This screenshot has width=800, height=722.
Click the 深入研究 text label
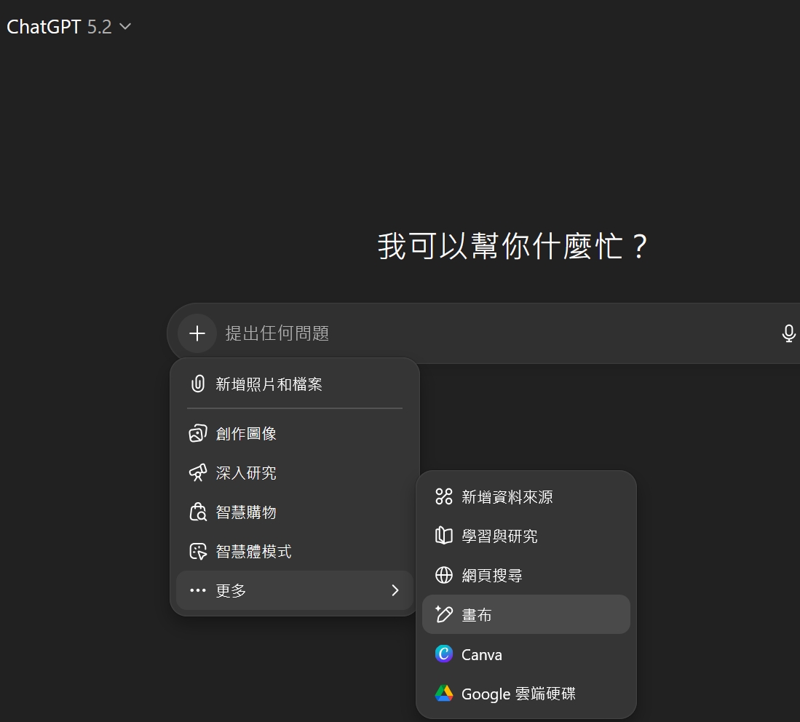click(x=246, y=473)
